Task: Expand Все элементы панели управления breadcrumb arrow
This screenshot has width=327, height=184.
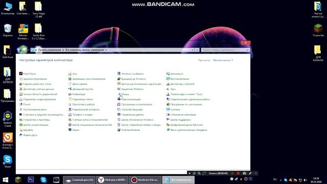Action: click(x=106, y=50)
